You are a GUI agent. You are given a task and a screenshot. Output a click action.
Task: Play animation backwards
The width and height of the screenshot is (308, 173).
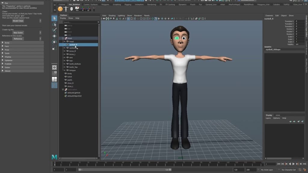click(290, 164)
